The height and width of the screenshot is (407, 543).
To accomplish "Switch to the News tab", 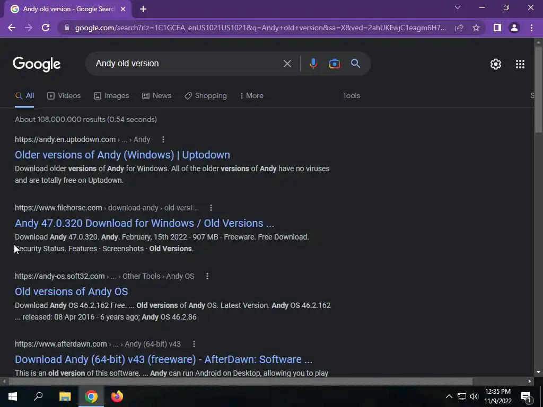I will (157, 96).
